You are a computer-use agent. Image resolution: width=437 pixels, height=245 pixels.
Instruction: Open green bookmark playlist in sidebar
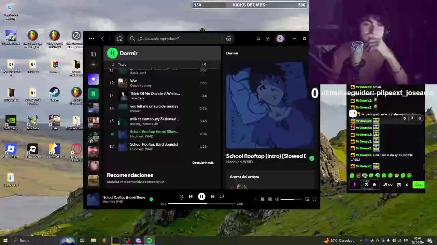coord(93,94)
